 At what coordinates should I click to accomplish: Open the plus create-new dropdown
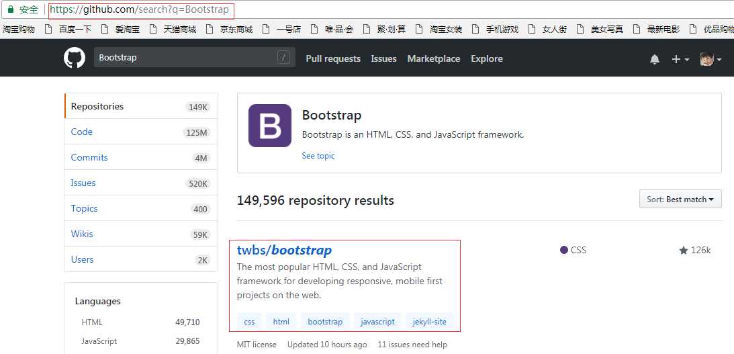[x=680, y=59]
